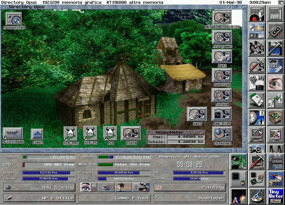Click the Ray Tracing button
Image resolution: width=285 pixels, height=205 pixels.
click(x=39, y=187)
